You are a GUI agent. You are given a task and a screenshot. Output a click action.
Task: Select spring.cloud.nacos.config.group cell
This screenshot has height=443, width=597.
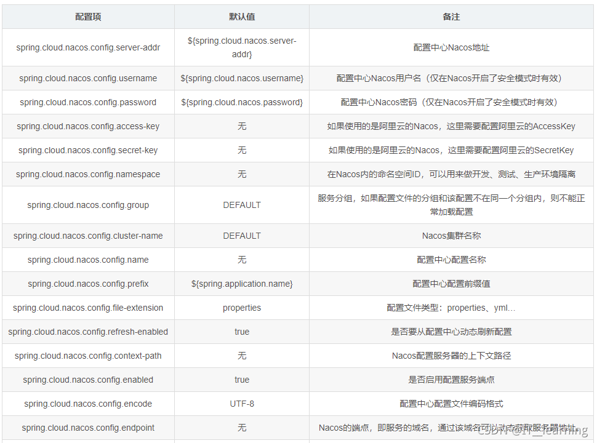[x=88, y=205]
